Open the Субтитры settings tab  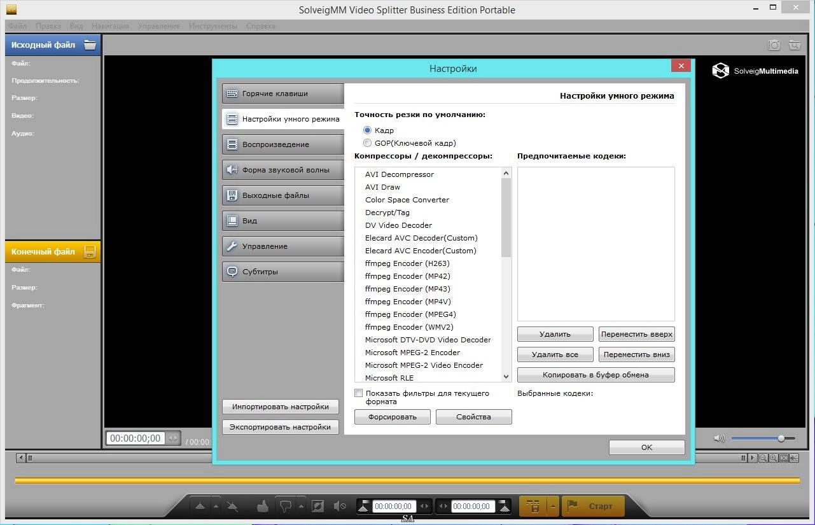click(283, 272)
